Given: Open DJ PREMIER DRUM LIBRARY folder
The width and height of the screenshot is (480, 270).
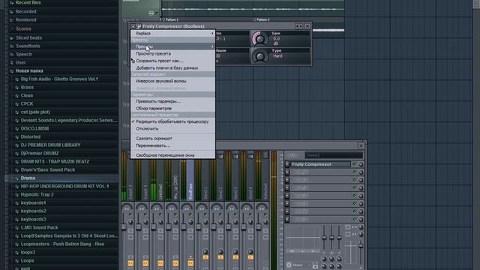Looking at the screenshot, I should point(50,145).
